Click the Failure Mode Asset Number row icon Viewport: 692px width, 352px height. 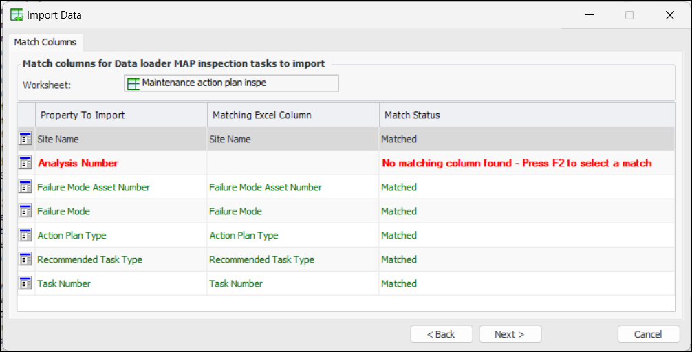click(26, 187)
